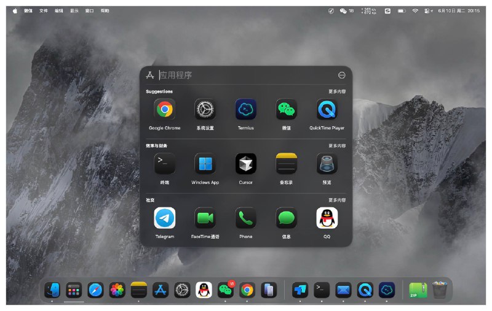Viewport: 492px width, 311px height.
Task: Open QQ from the Dock
Action: [x=204, y=290]
